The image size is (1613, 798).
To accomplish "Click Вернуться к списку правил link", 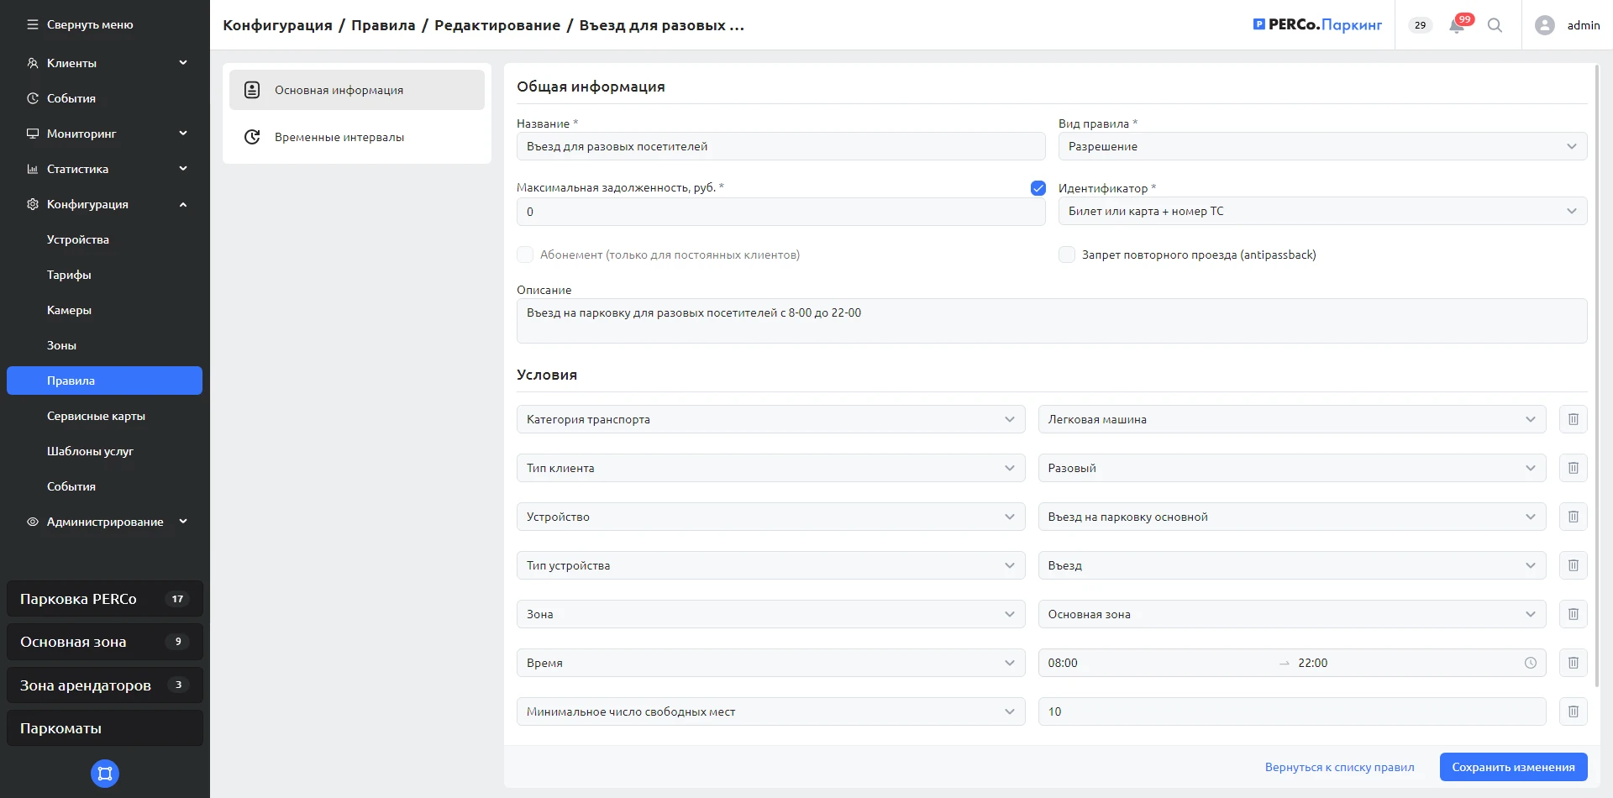I will (x=1339, y=767).
